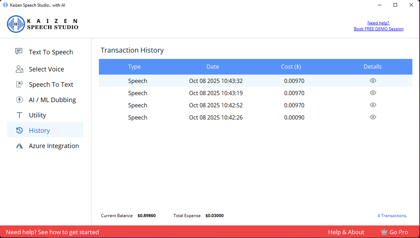Click the Select Voice person icon

pos(19,69)
